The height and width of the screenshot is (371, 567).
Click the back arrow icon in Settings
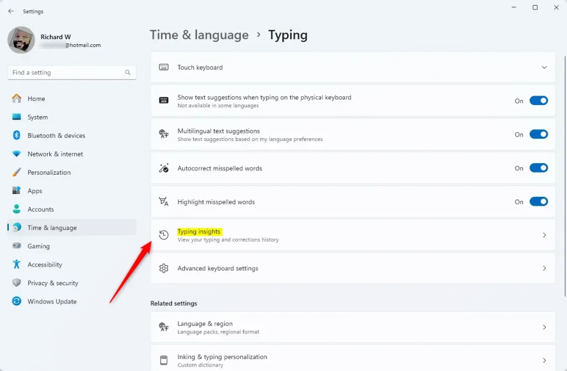11,11
